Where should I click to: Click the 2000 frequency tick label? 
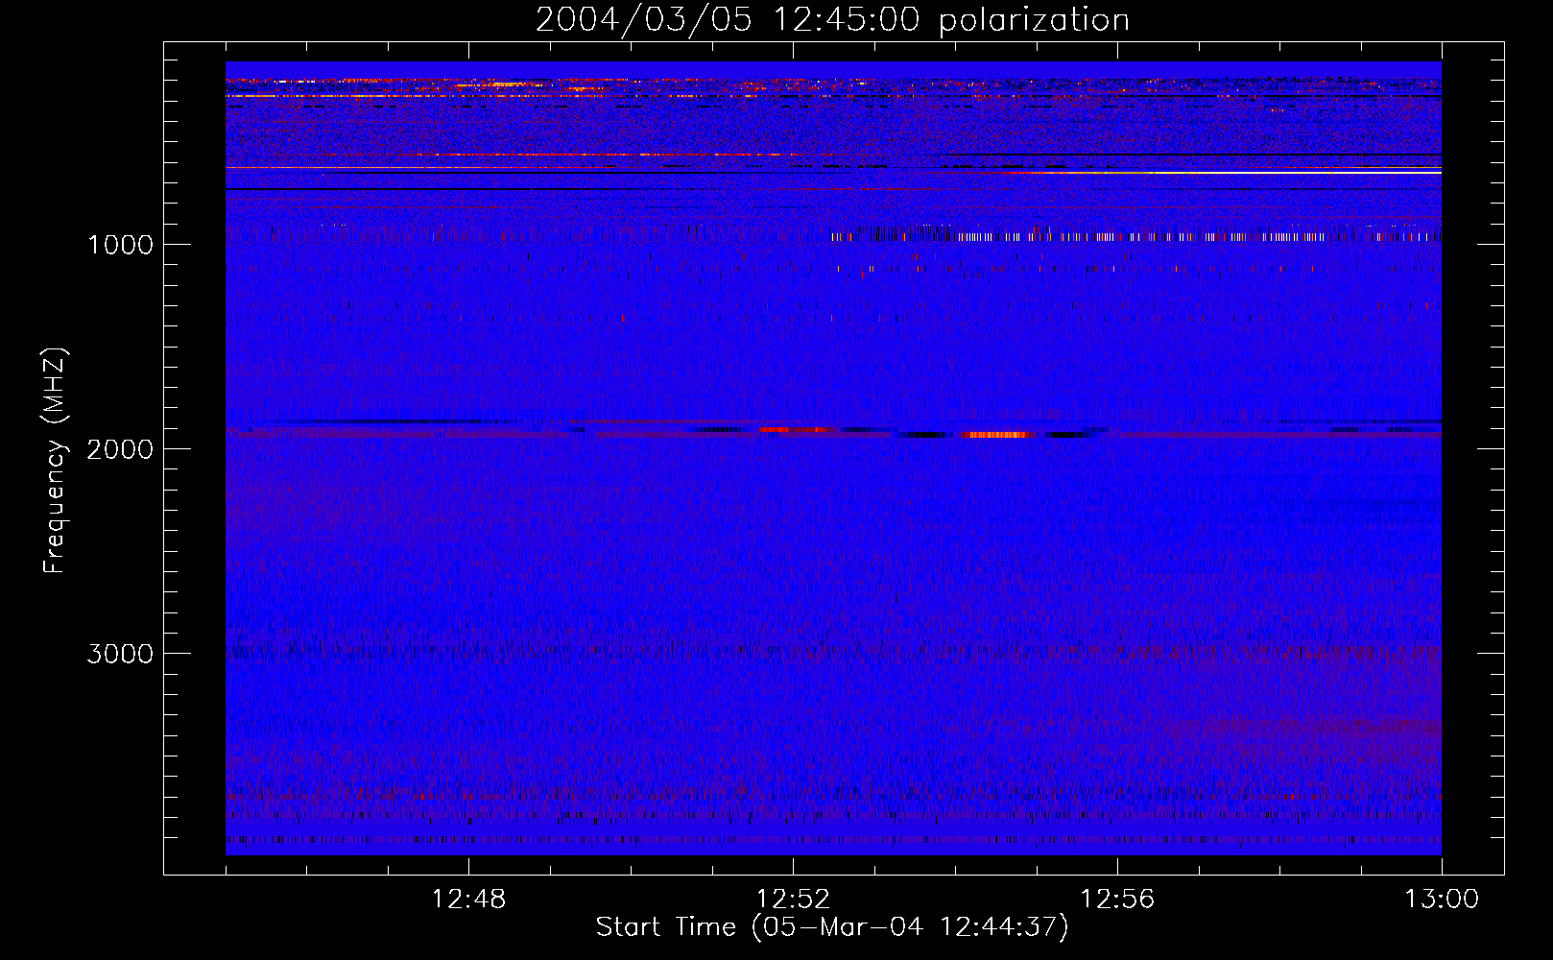coord(120,449)
